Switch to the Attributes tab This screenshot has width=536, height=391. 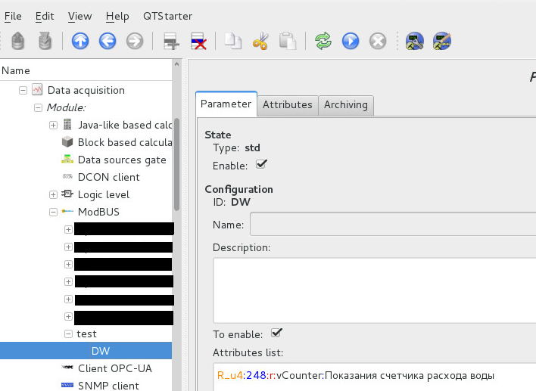287,105
